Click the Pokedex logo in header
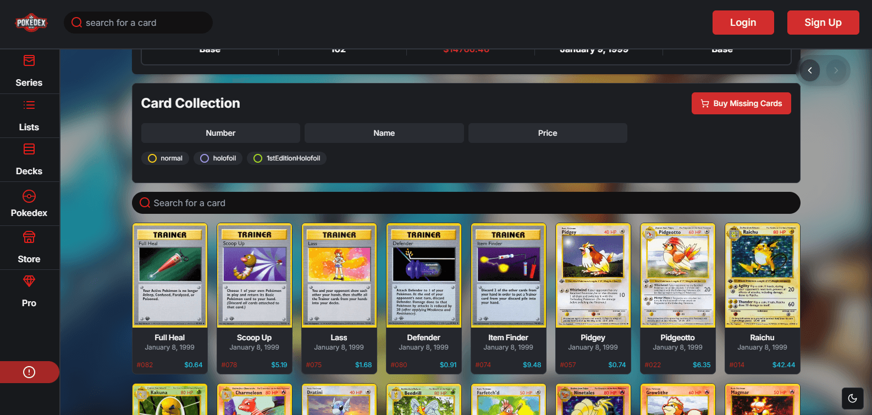This screenshot has width=872, height=415. pyautogui.click(x=31, y=23)
